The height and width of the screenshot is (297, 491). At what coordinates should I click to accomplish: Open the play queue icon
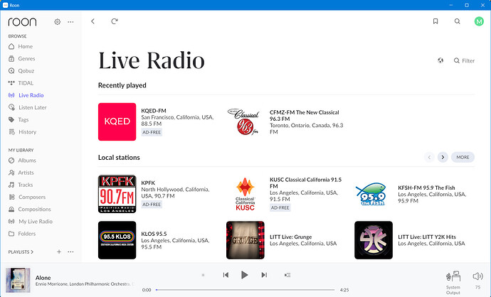pyautogui.click(x=287, y=275)
